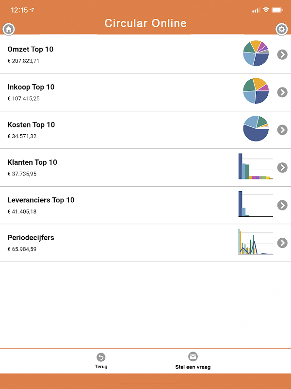Open the Leveranciers Top 10 bar chart

click(256, 204)
